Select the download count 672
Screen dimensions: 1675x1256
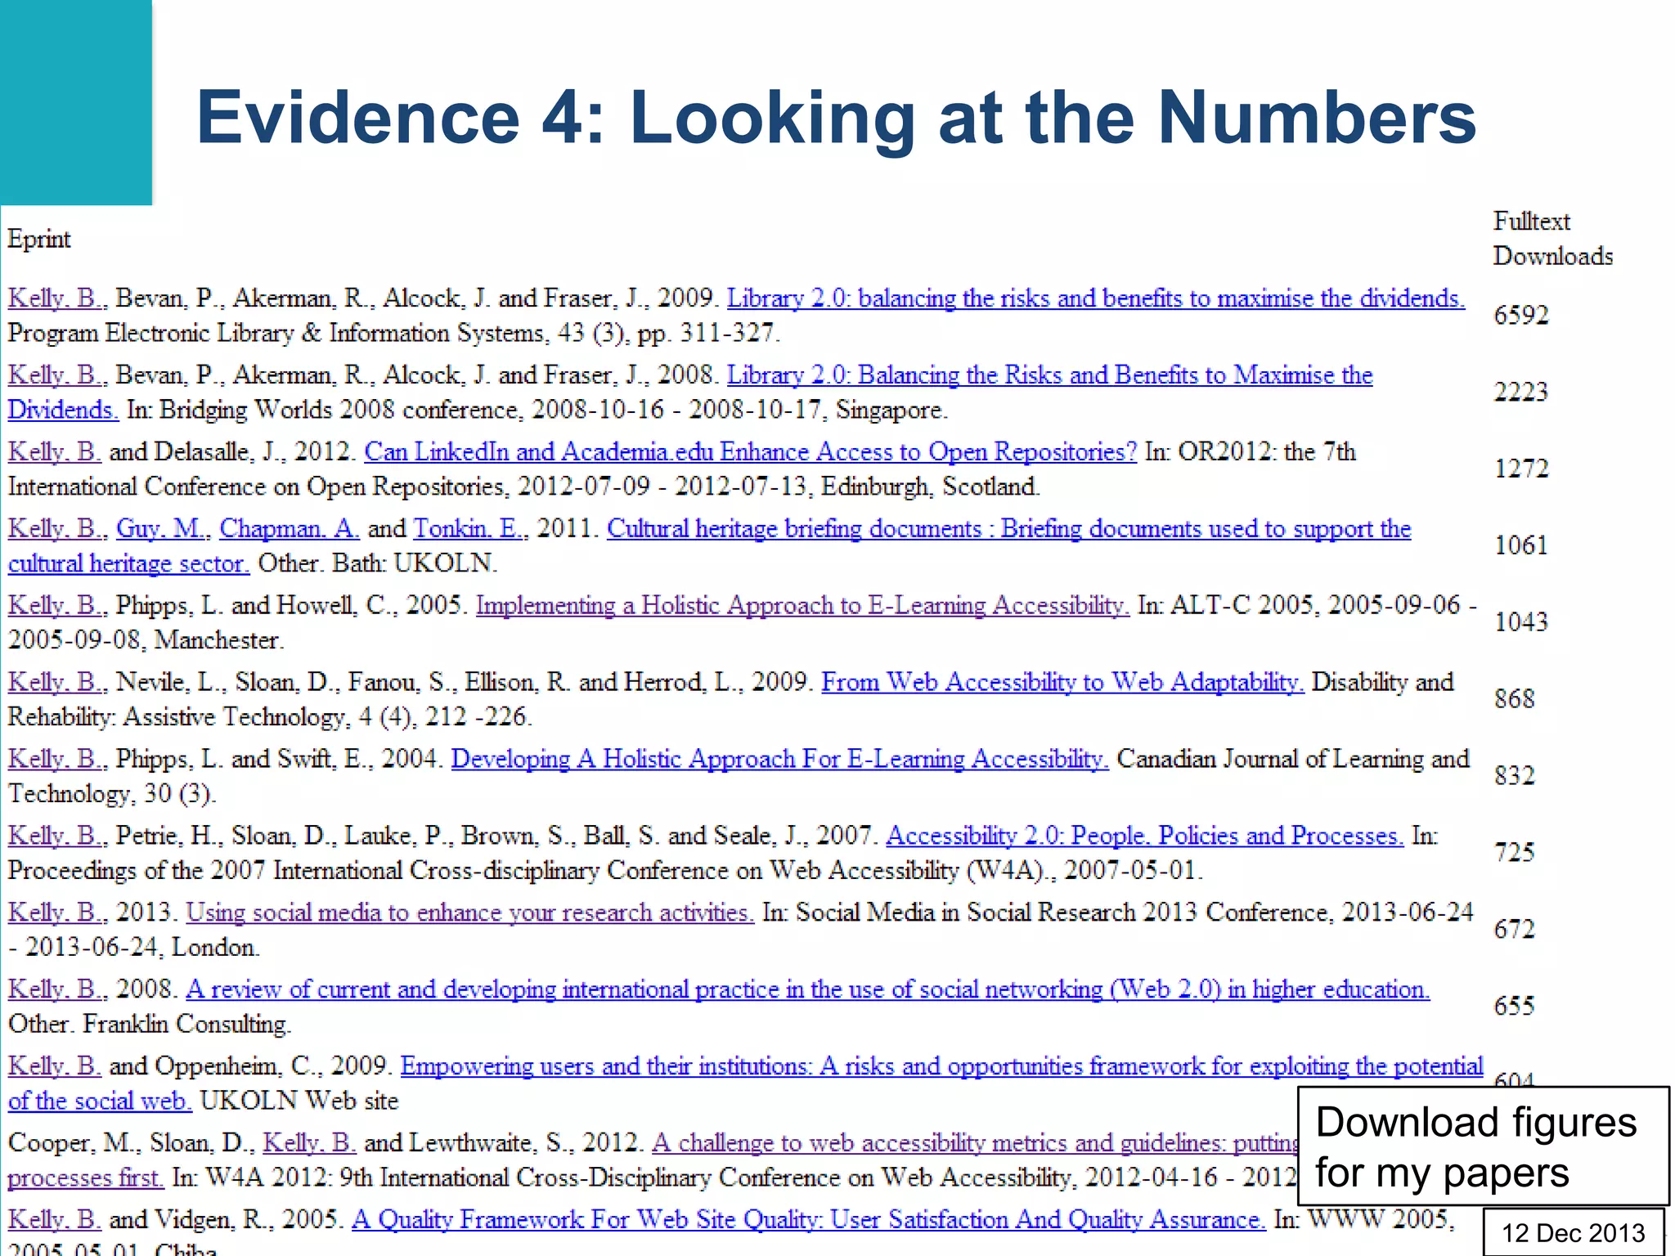pos(1515,931)
